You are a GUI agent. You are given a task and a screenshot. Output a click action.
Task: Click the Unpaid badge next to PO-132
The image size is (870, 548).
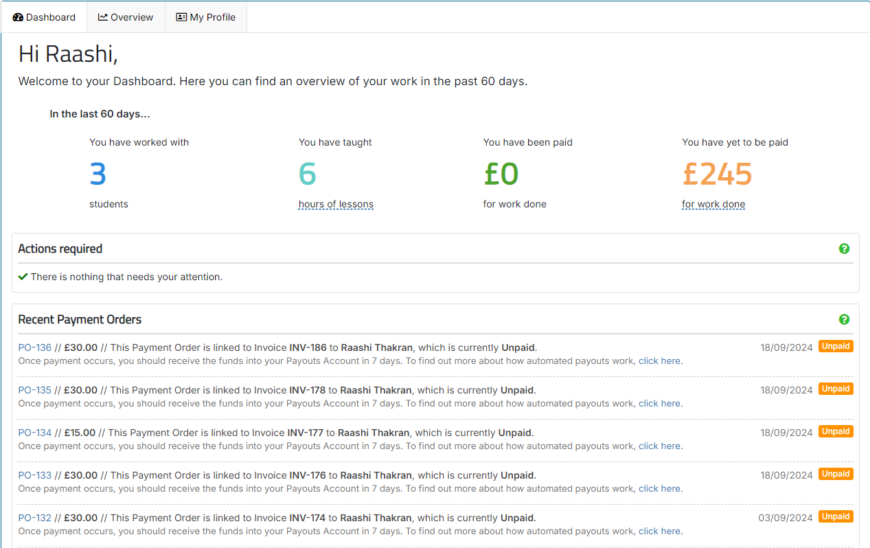point(836,516)
